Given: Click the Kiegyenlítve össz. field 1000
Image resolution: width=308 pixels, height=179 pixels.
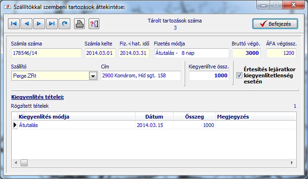Looking at the screenshot, I should (209, 75).
